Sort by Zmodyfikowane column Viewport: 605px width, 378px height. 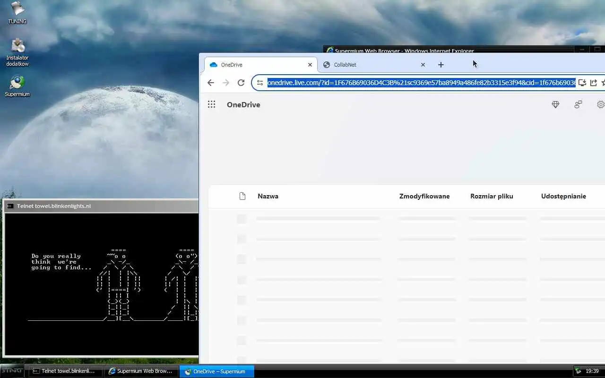pos(424,196)
